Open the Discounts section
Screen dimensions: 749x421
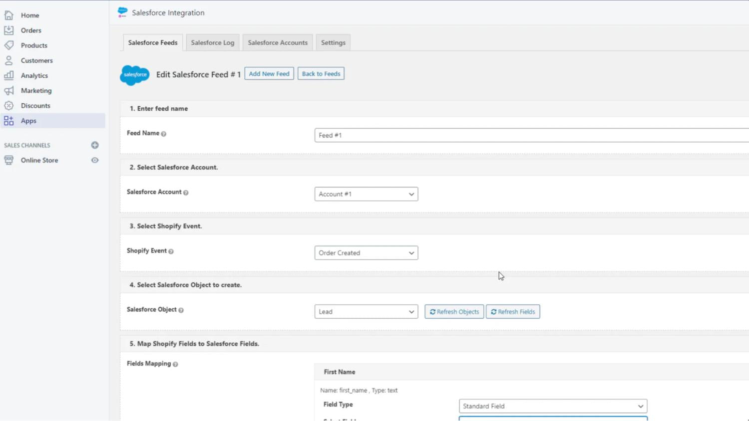point(35,106)
